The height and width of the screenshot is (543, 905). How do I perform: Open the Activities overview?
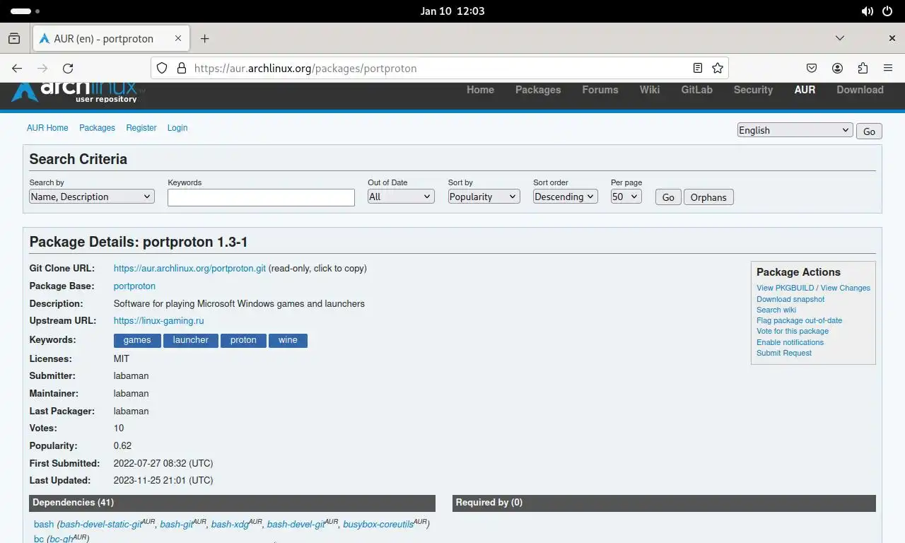25,11
